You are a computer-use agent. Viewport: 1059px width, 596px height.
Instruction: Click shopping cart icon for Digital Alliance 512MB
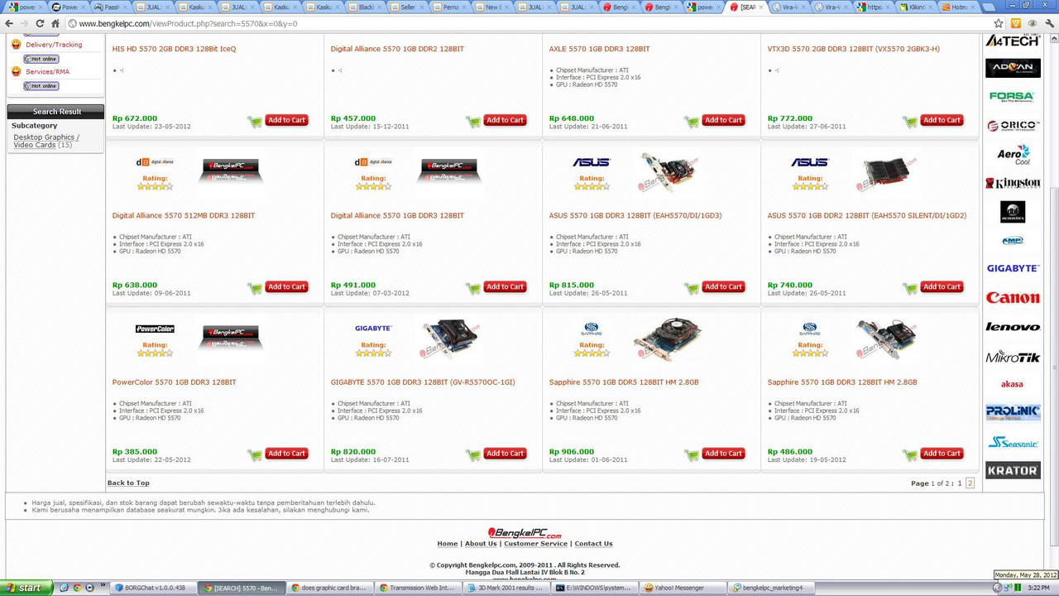pos(255,288)
